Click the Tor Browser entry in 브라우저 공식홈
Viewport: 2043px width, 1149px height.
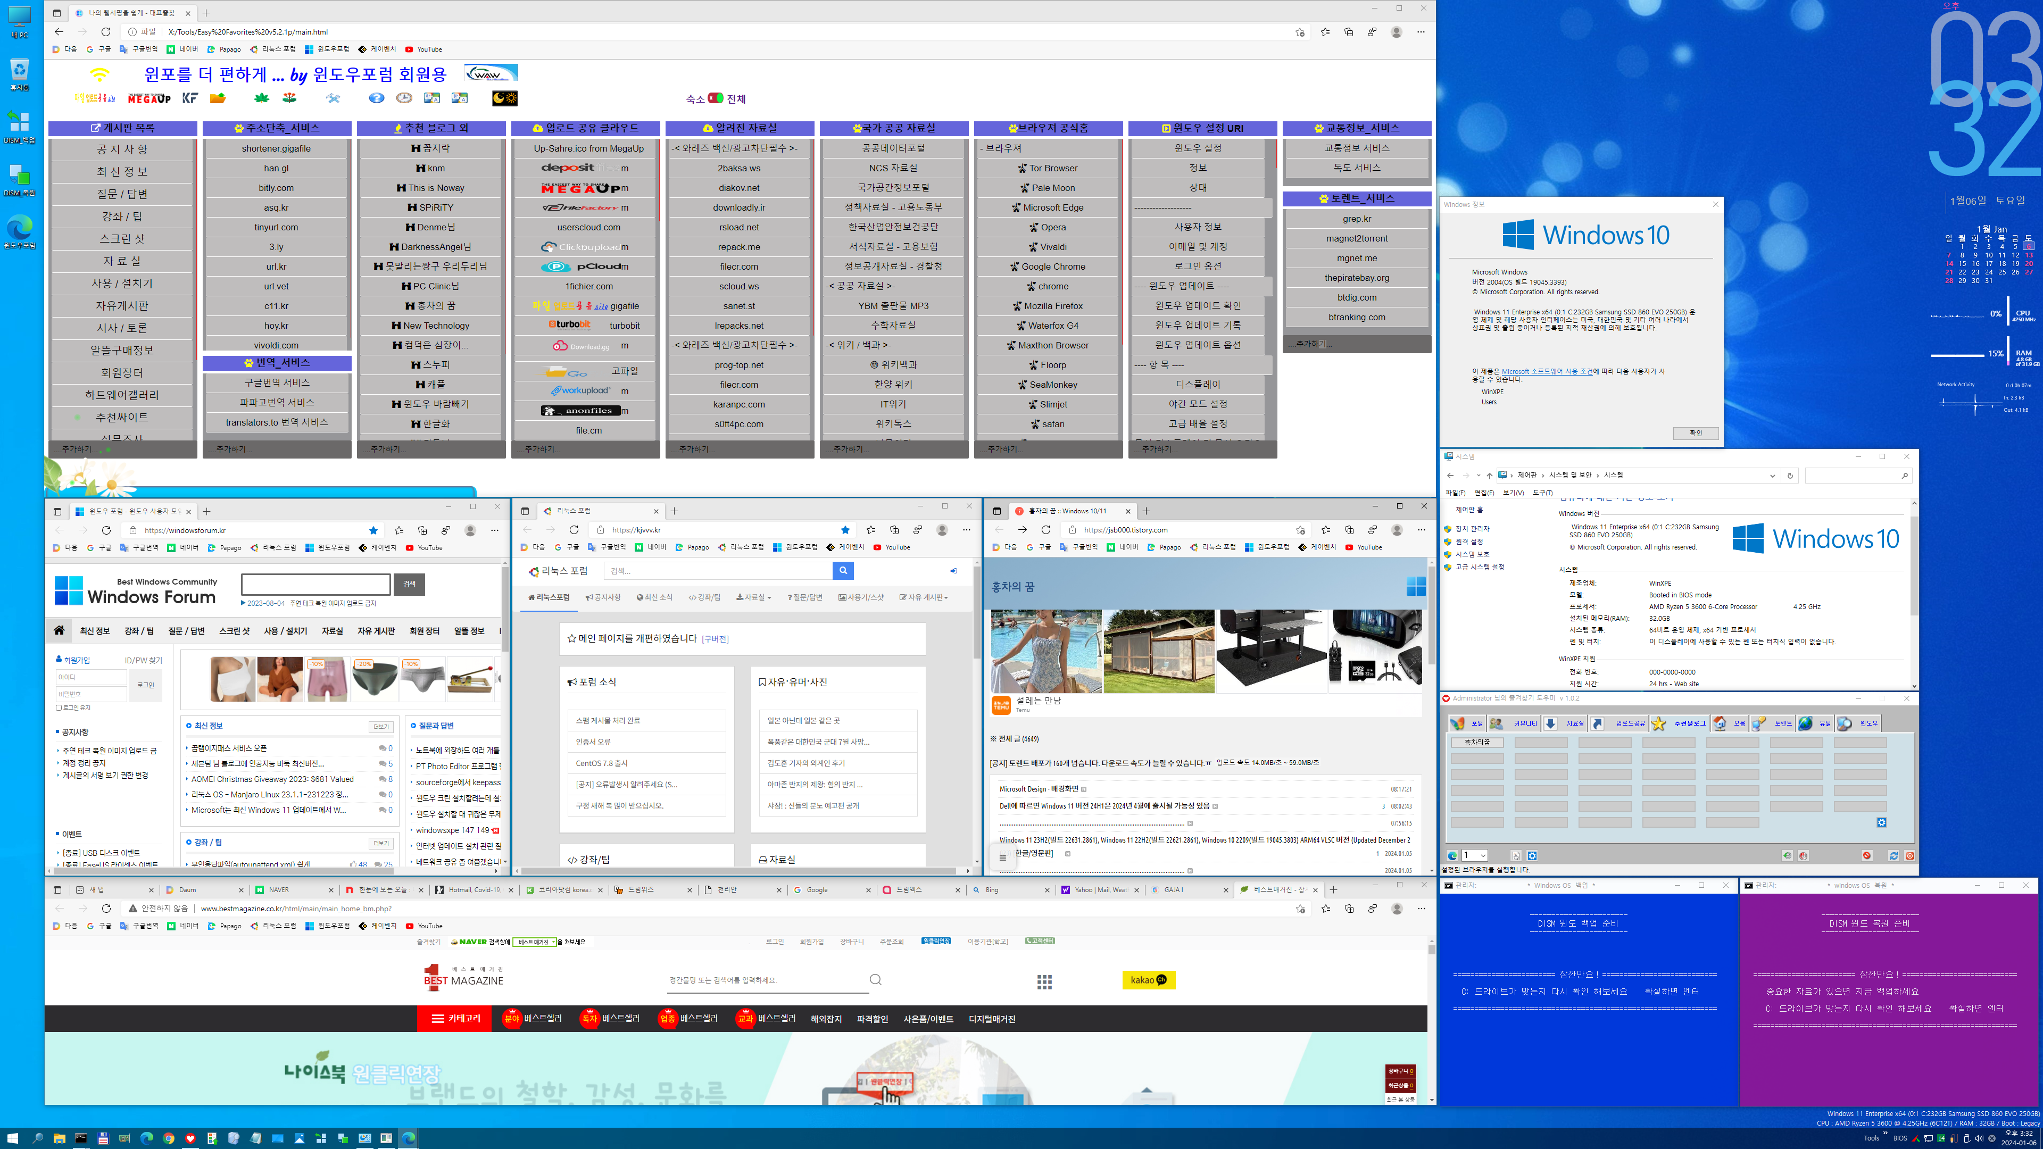1048,168
